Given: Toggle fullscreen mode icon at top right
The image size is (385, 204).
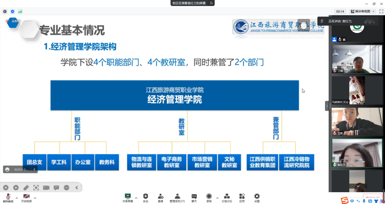Looking at the screenshot, I should pyautogui.click(x=381, y=11).
